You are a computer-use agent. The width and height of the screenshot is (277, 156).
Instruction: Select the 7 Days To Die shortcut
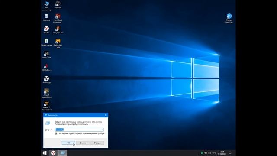pos(58,30)
